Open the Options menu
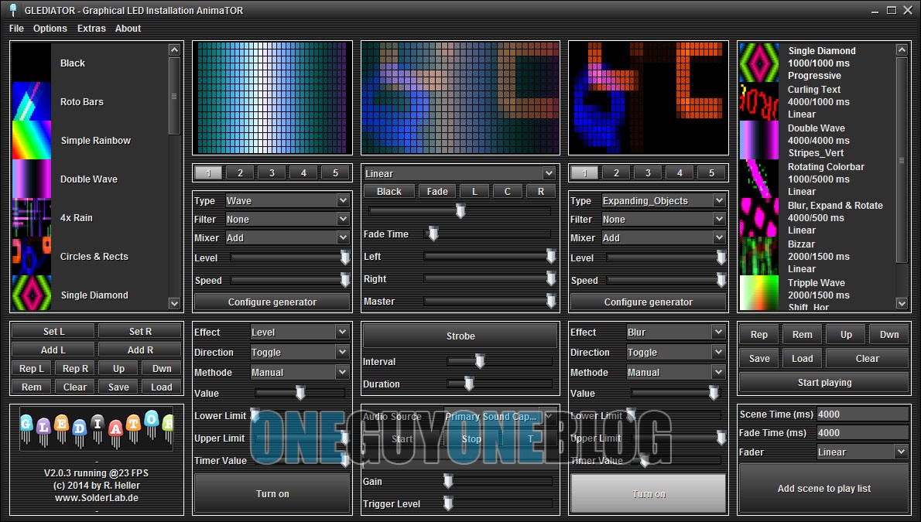This screenshot has width=921, height=522. point(50,28)
